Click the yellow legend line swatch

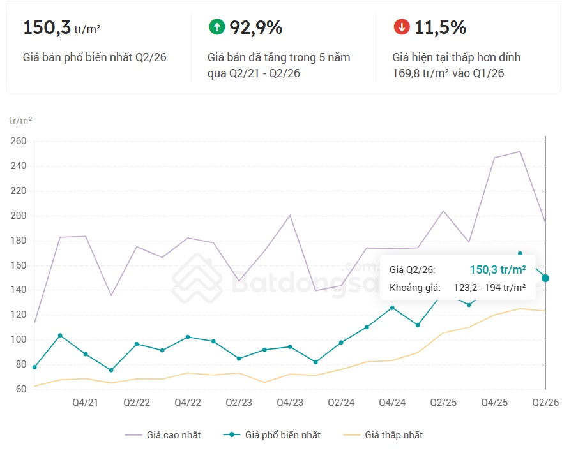(352, 435)
